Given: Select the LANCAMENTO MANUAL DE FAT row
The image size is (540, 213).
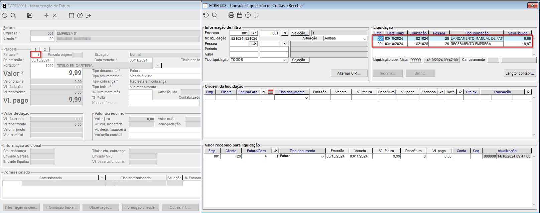Looking at the screenshot, I should (452, 38).
